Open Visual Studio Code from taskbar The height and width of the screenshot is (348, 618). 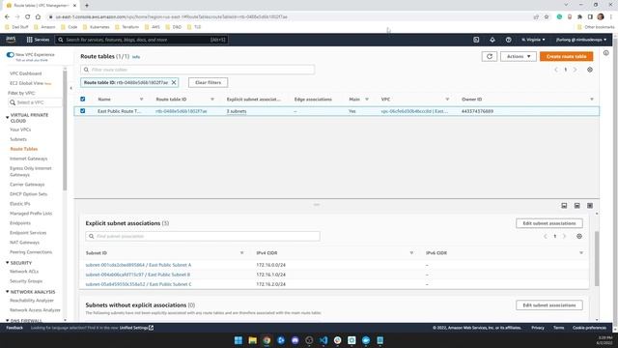coord(323,340)
